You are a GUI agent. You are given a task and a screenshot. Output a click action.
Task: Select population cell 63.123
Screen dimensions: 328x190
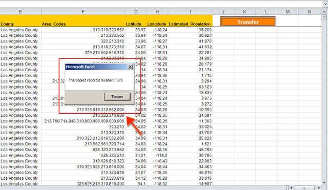point(190,87)
